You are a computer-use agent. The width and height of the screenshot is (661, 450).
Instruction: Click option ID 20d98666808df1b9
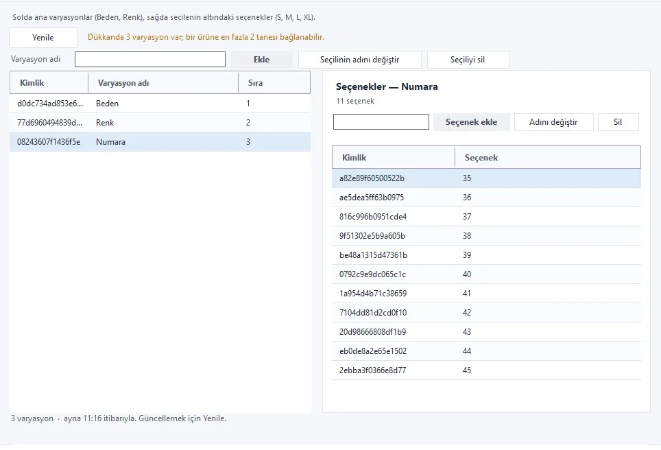tap(372, 331)
